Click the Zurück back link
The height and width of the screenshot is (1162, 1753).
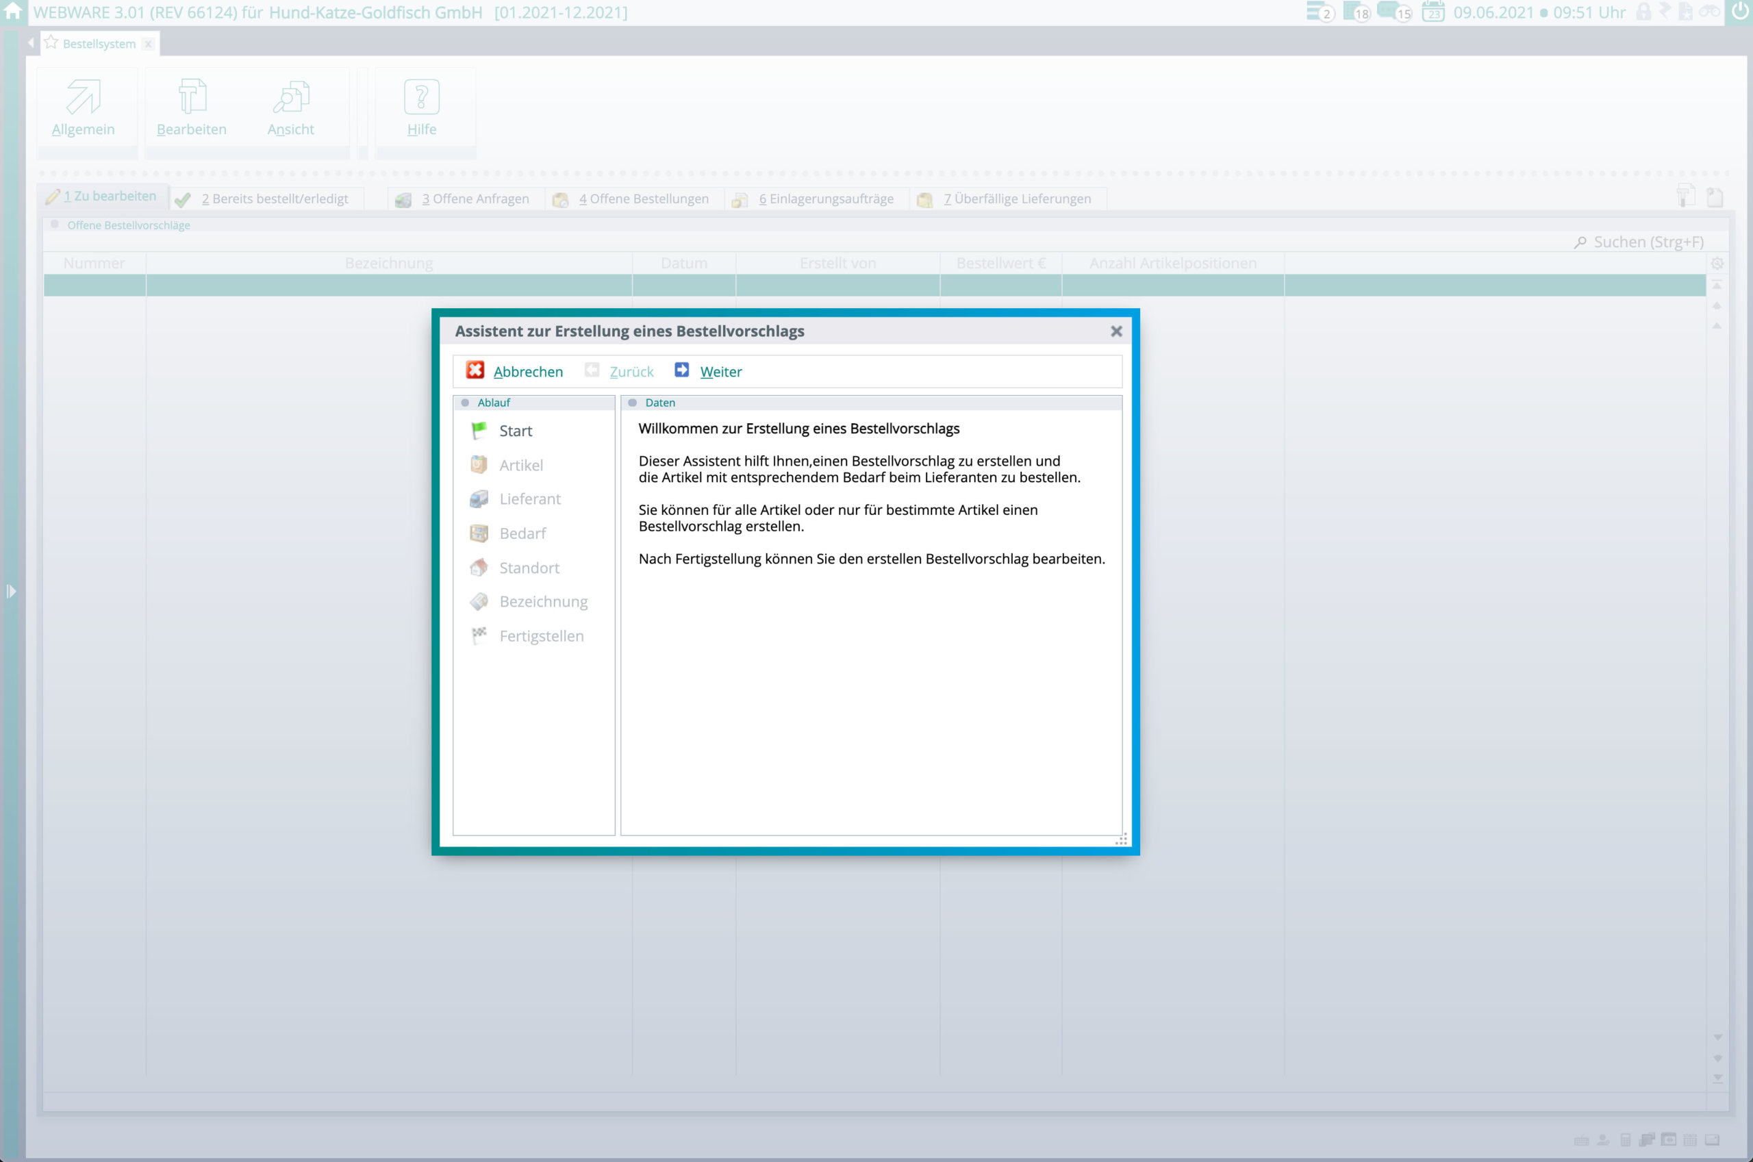[x=631, y=371]
